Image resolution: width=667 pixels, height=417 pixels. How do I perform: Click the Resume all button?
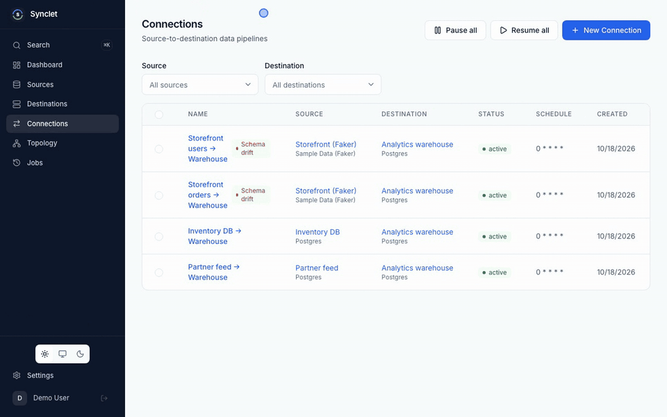pyautogui.click(x=524, y=30)
